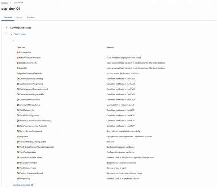Click message 'Reconciliation active on resource'
The height and width of the screenshot is (187, 217).
(x=121, y=163)
